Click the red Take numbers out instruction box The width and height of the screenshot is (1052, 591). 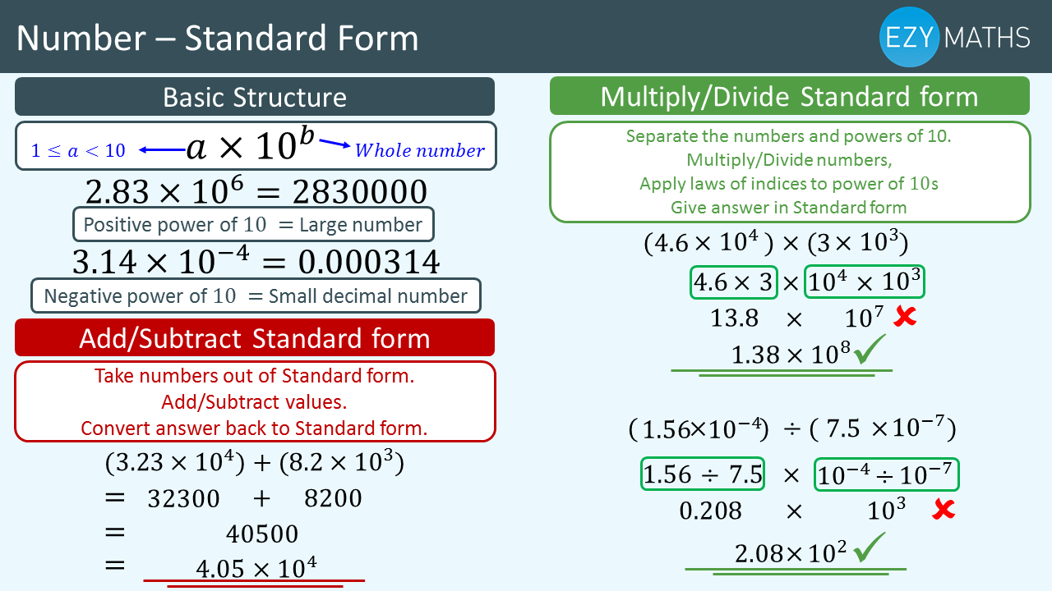[255, 401]
